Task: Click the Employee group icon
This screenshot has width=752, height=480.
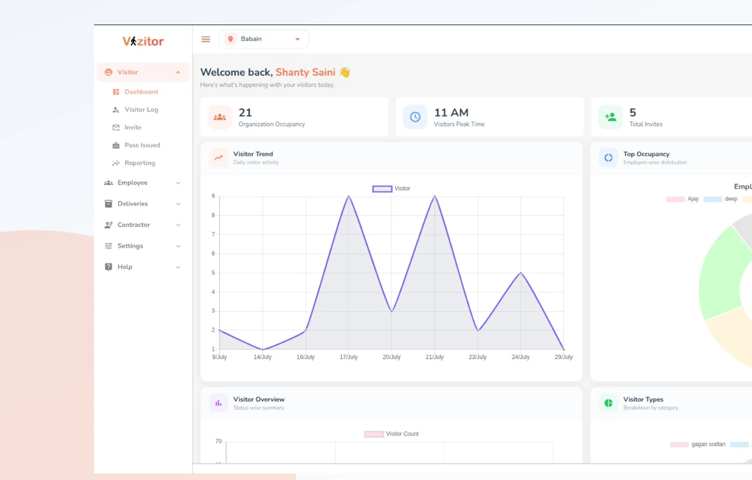Action: coord(109,183)
